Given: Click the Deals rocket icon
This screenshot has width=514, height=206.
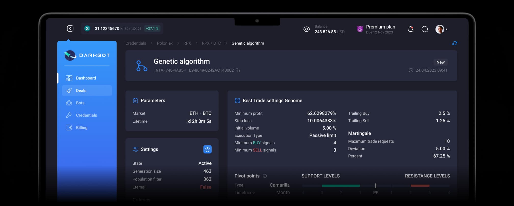Looking at the screenshot, I should coord(69,91).
